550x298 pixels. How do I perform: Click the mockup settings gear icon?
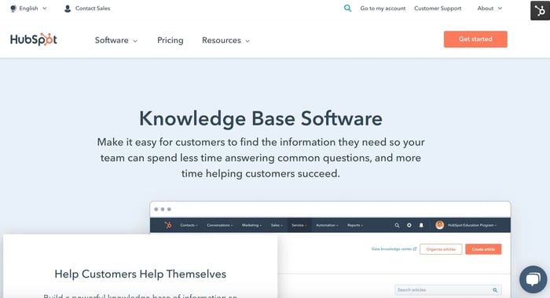click(409, 225)
